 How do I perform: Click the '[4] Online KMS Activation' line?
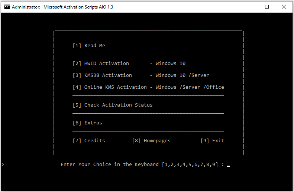tap(148, 87)
